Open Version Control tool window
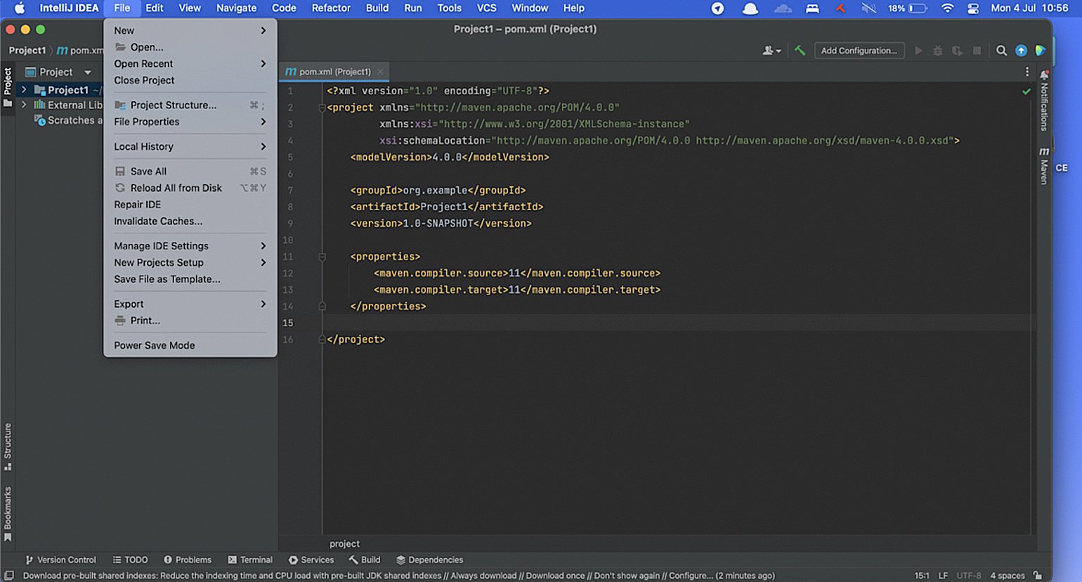This screenshot has height=582, width=1082. click(60, 560)
